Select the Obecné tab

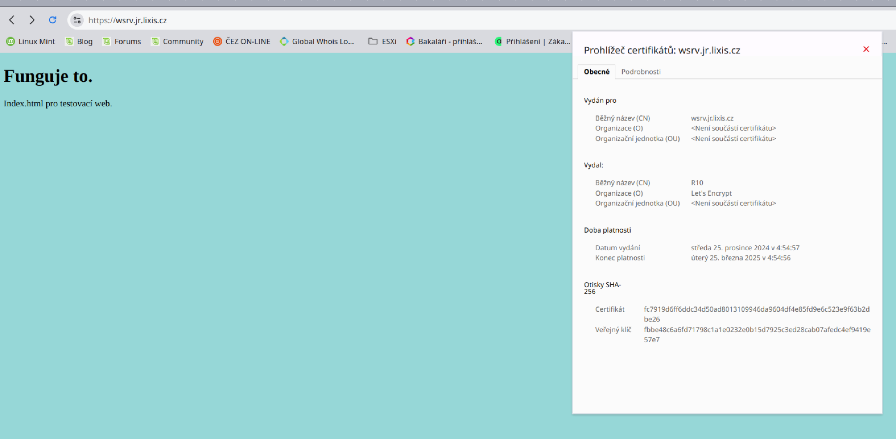click(x=596, y=72)
